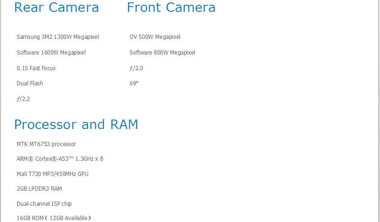The height and width of the screenshot is (222, 380).
Task: Select the Software 1600W Megapixel text
Action: [x=51, y=53]
